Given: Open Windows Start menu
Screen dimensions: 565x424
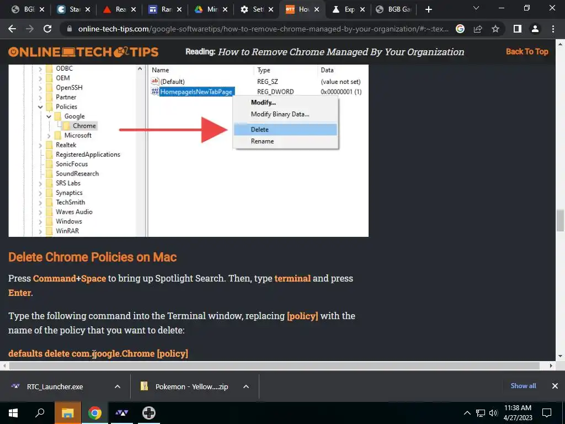Looking at the screenshot, I should click(x=13, y=413).
